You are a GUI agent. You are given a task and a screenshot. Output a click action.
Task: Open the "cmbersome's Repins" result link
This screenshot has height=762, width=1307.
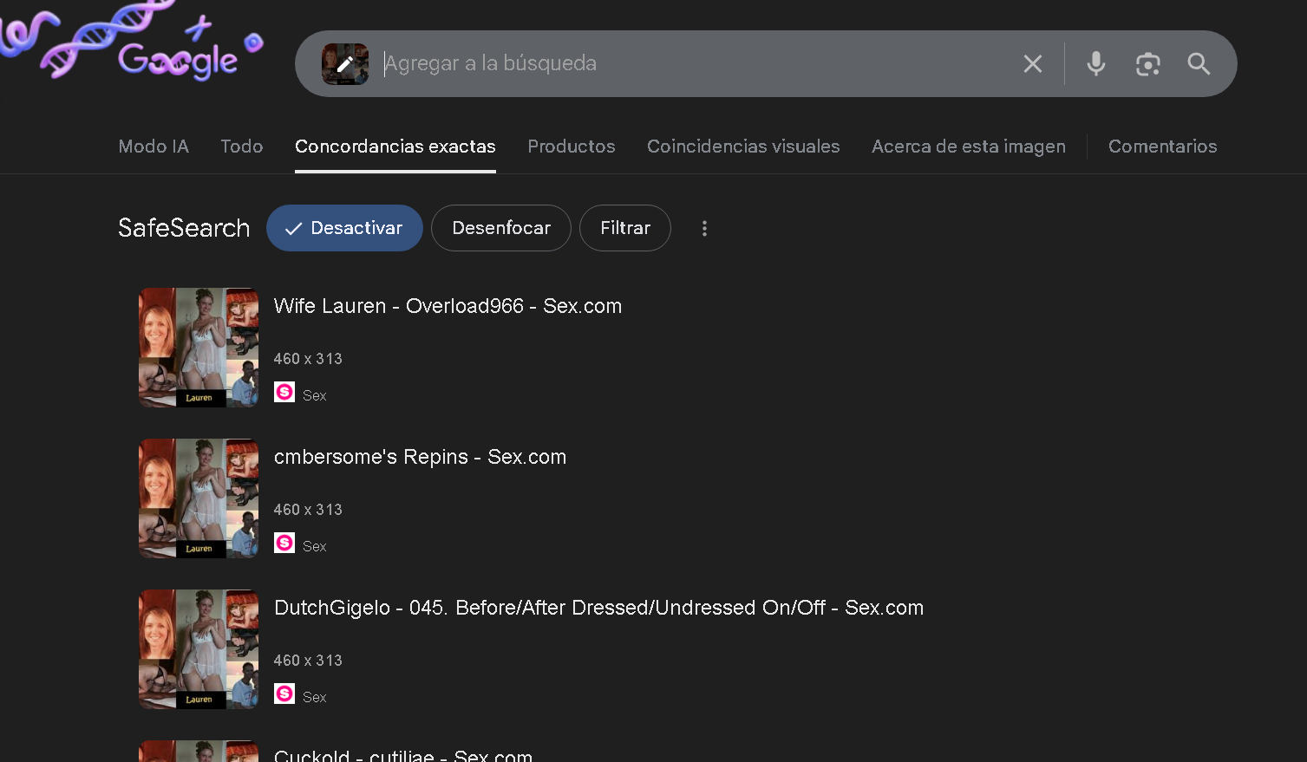(x=420, y=457)
